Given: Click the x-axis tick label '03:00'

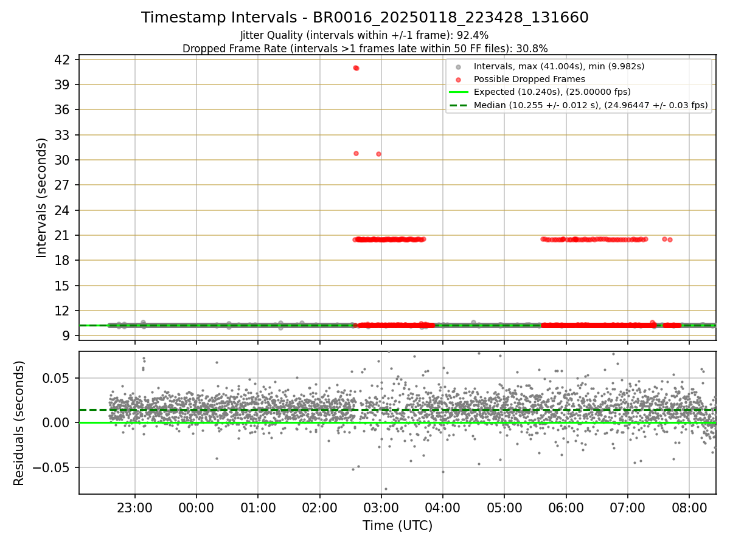Looking at the screenshot, I should click(x=381, y=507).
